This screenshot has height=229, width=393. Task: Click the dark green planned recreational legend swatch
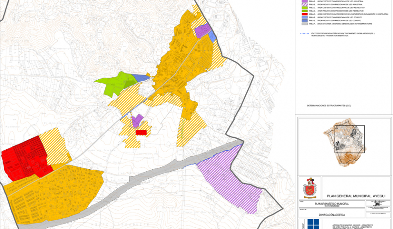[305, 11]
